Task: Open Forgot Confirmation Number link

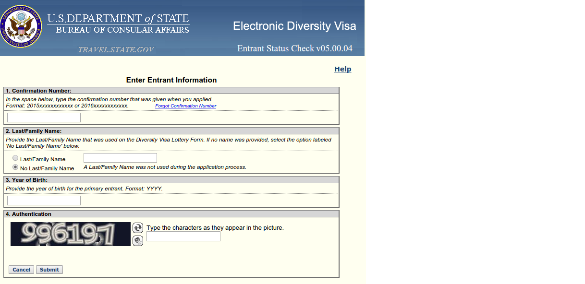Action: click(x=185, y=106)
